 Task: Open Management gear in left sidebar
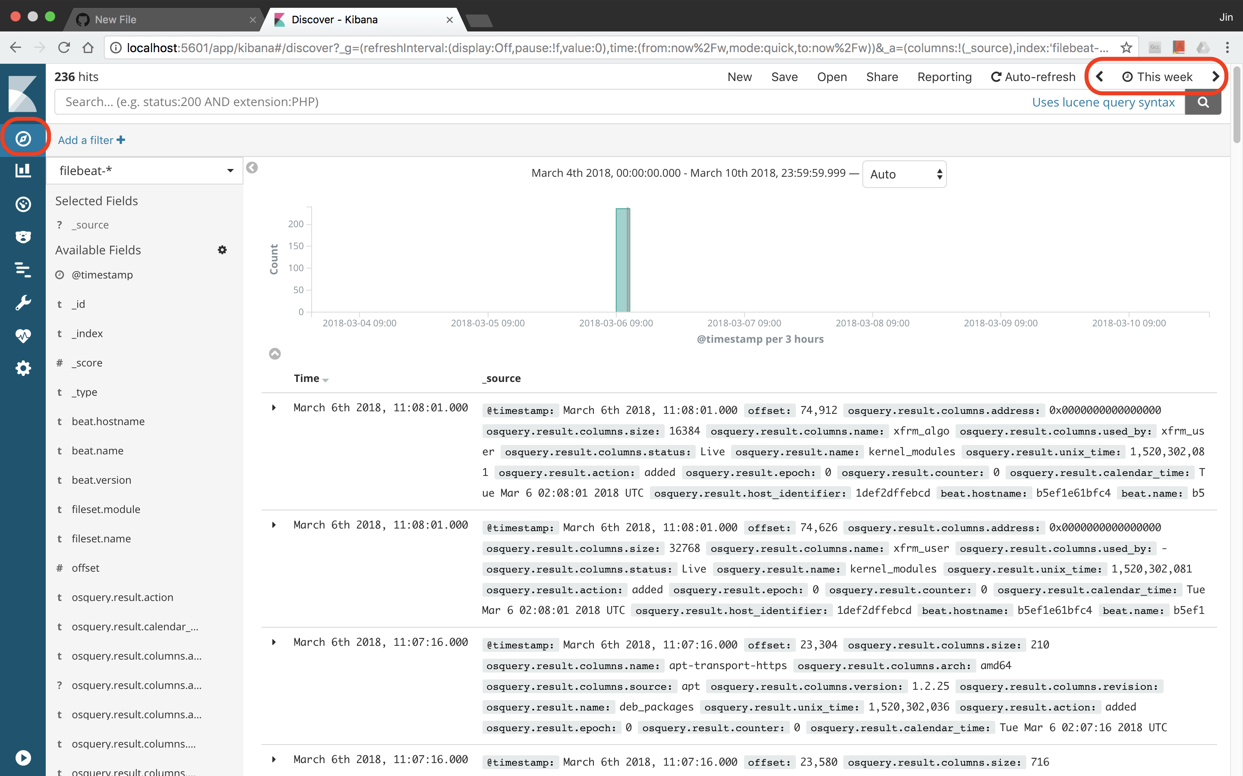[x=23, y=368]
